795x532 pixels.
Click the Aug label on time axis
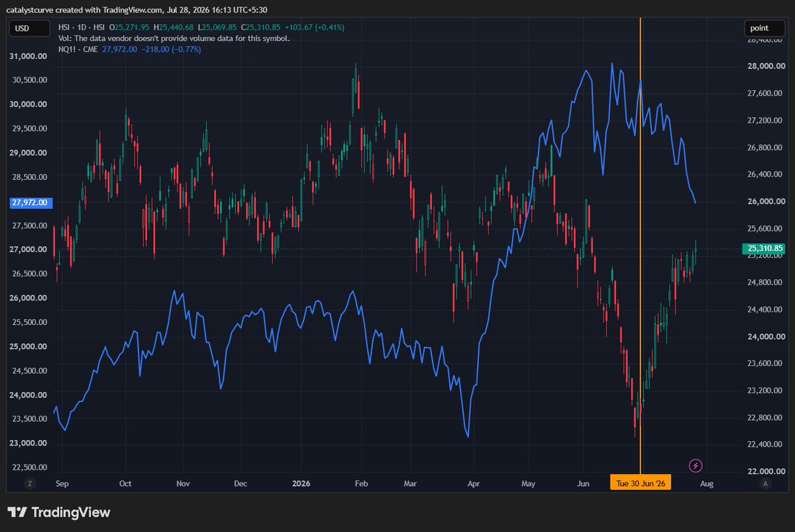706,484
